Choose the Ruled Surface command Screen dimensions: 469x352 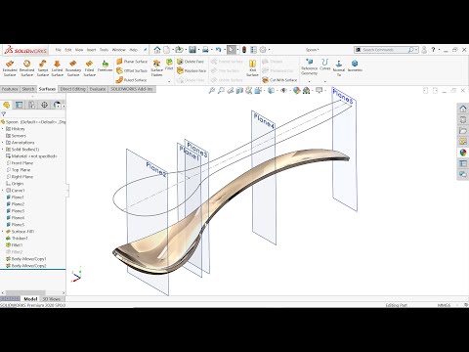click(x=132, y=80)
